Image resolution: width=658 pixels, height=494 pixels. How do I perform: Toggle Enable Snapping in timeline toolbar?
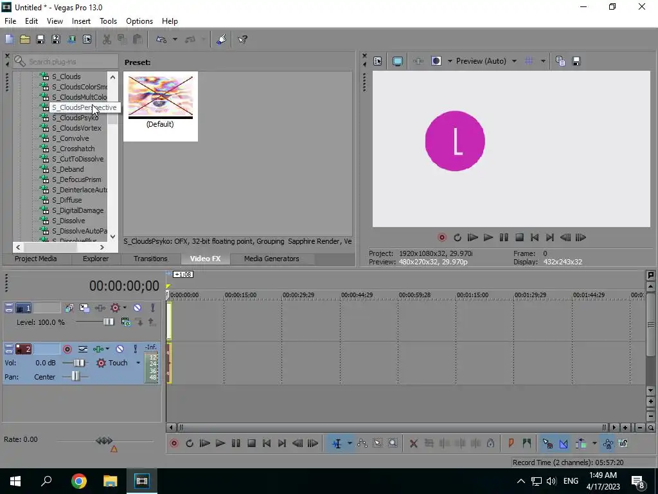(547, 443)
